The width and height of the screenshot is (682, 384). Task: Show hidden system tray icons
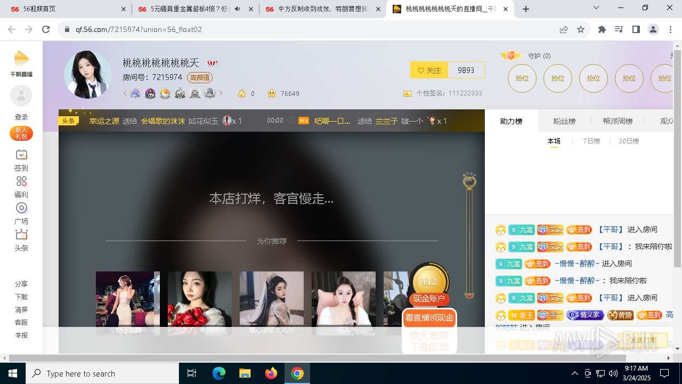click(x=574, y=373)
